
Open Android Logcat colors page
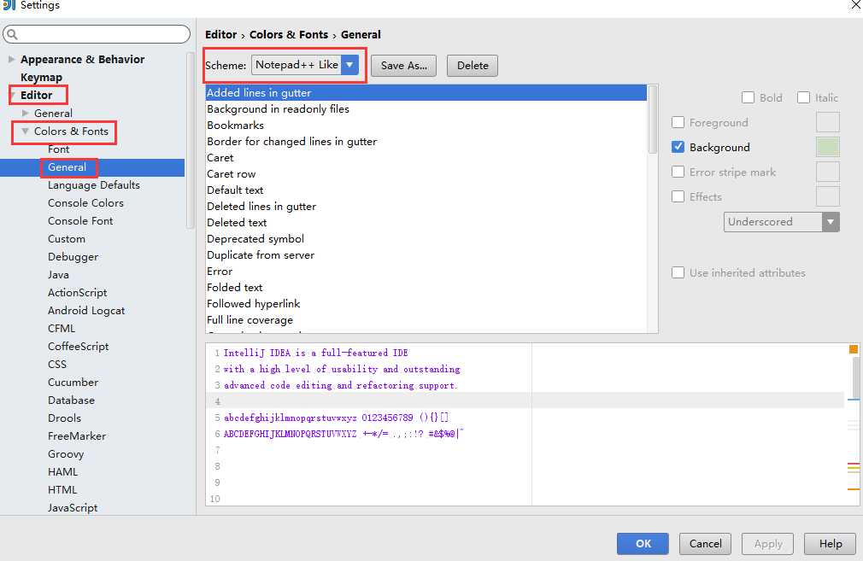coord(86,311)
